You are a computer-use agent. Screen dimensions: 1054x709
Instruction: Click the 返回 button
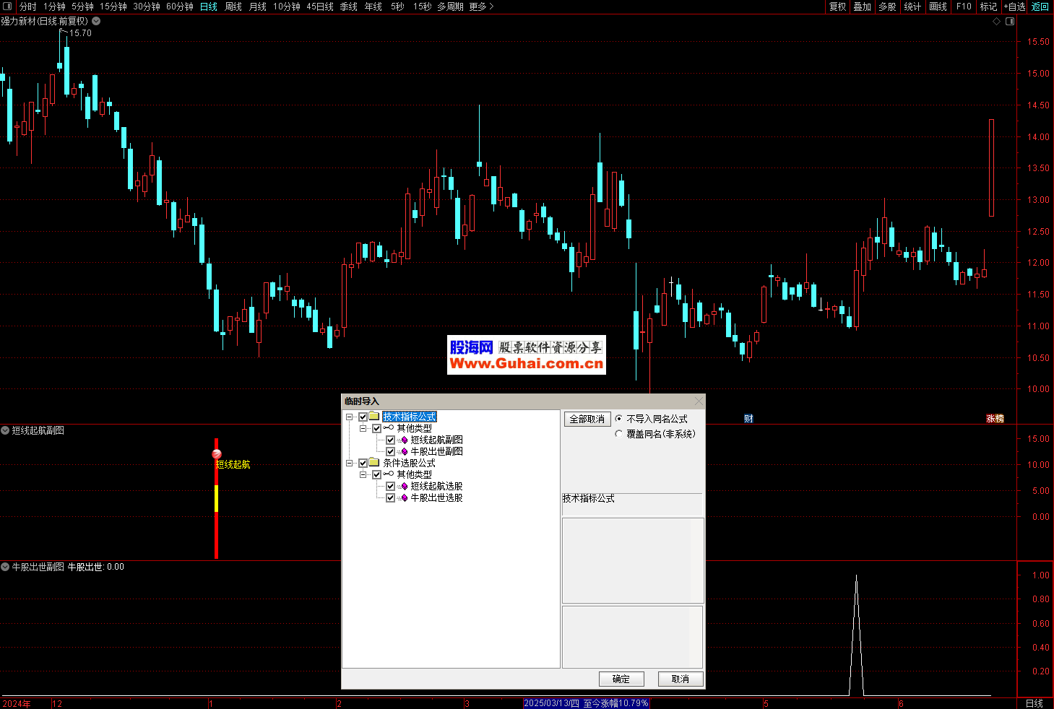[1040, 6]
